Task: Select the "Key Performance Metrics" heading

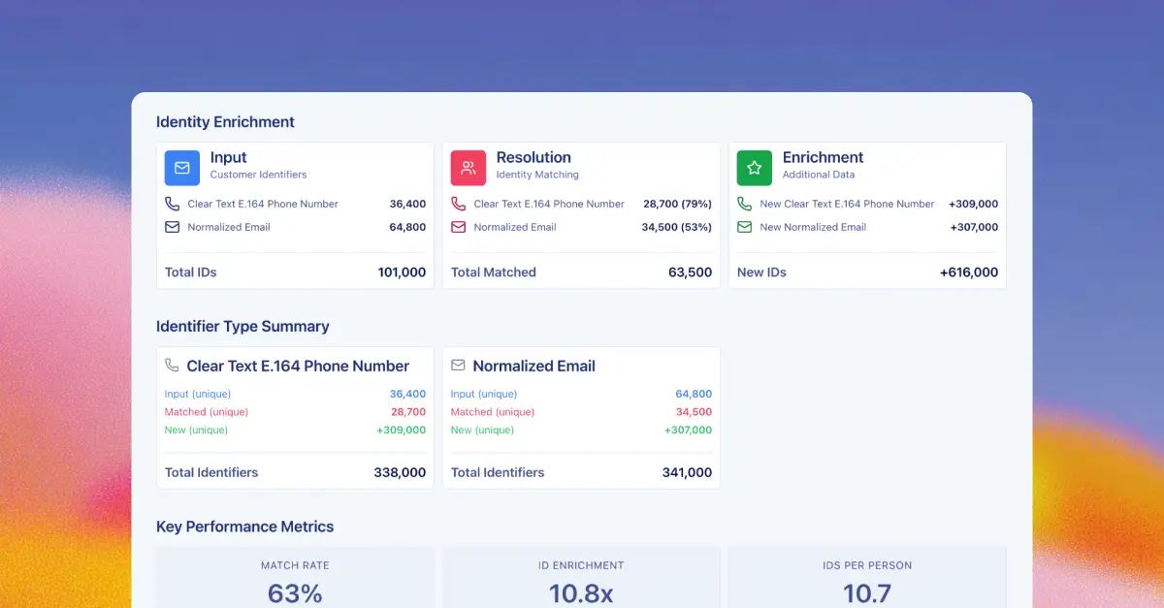Action: point(244,527)
